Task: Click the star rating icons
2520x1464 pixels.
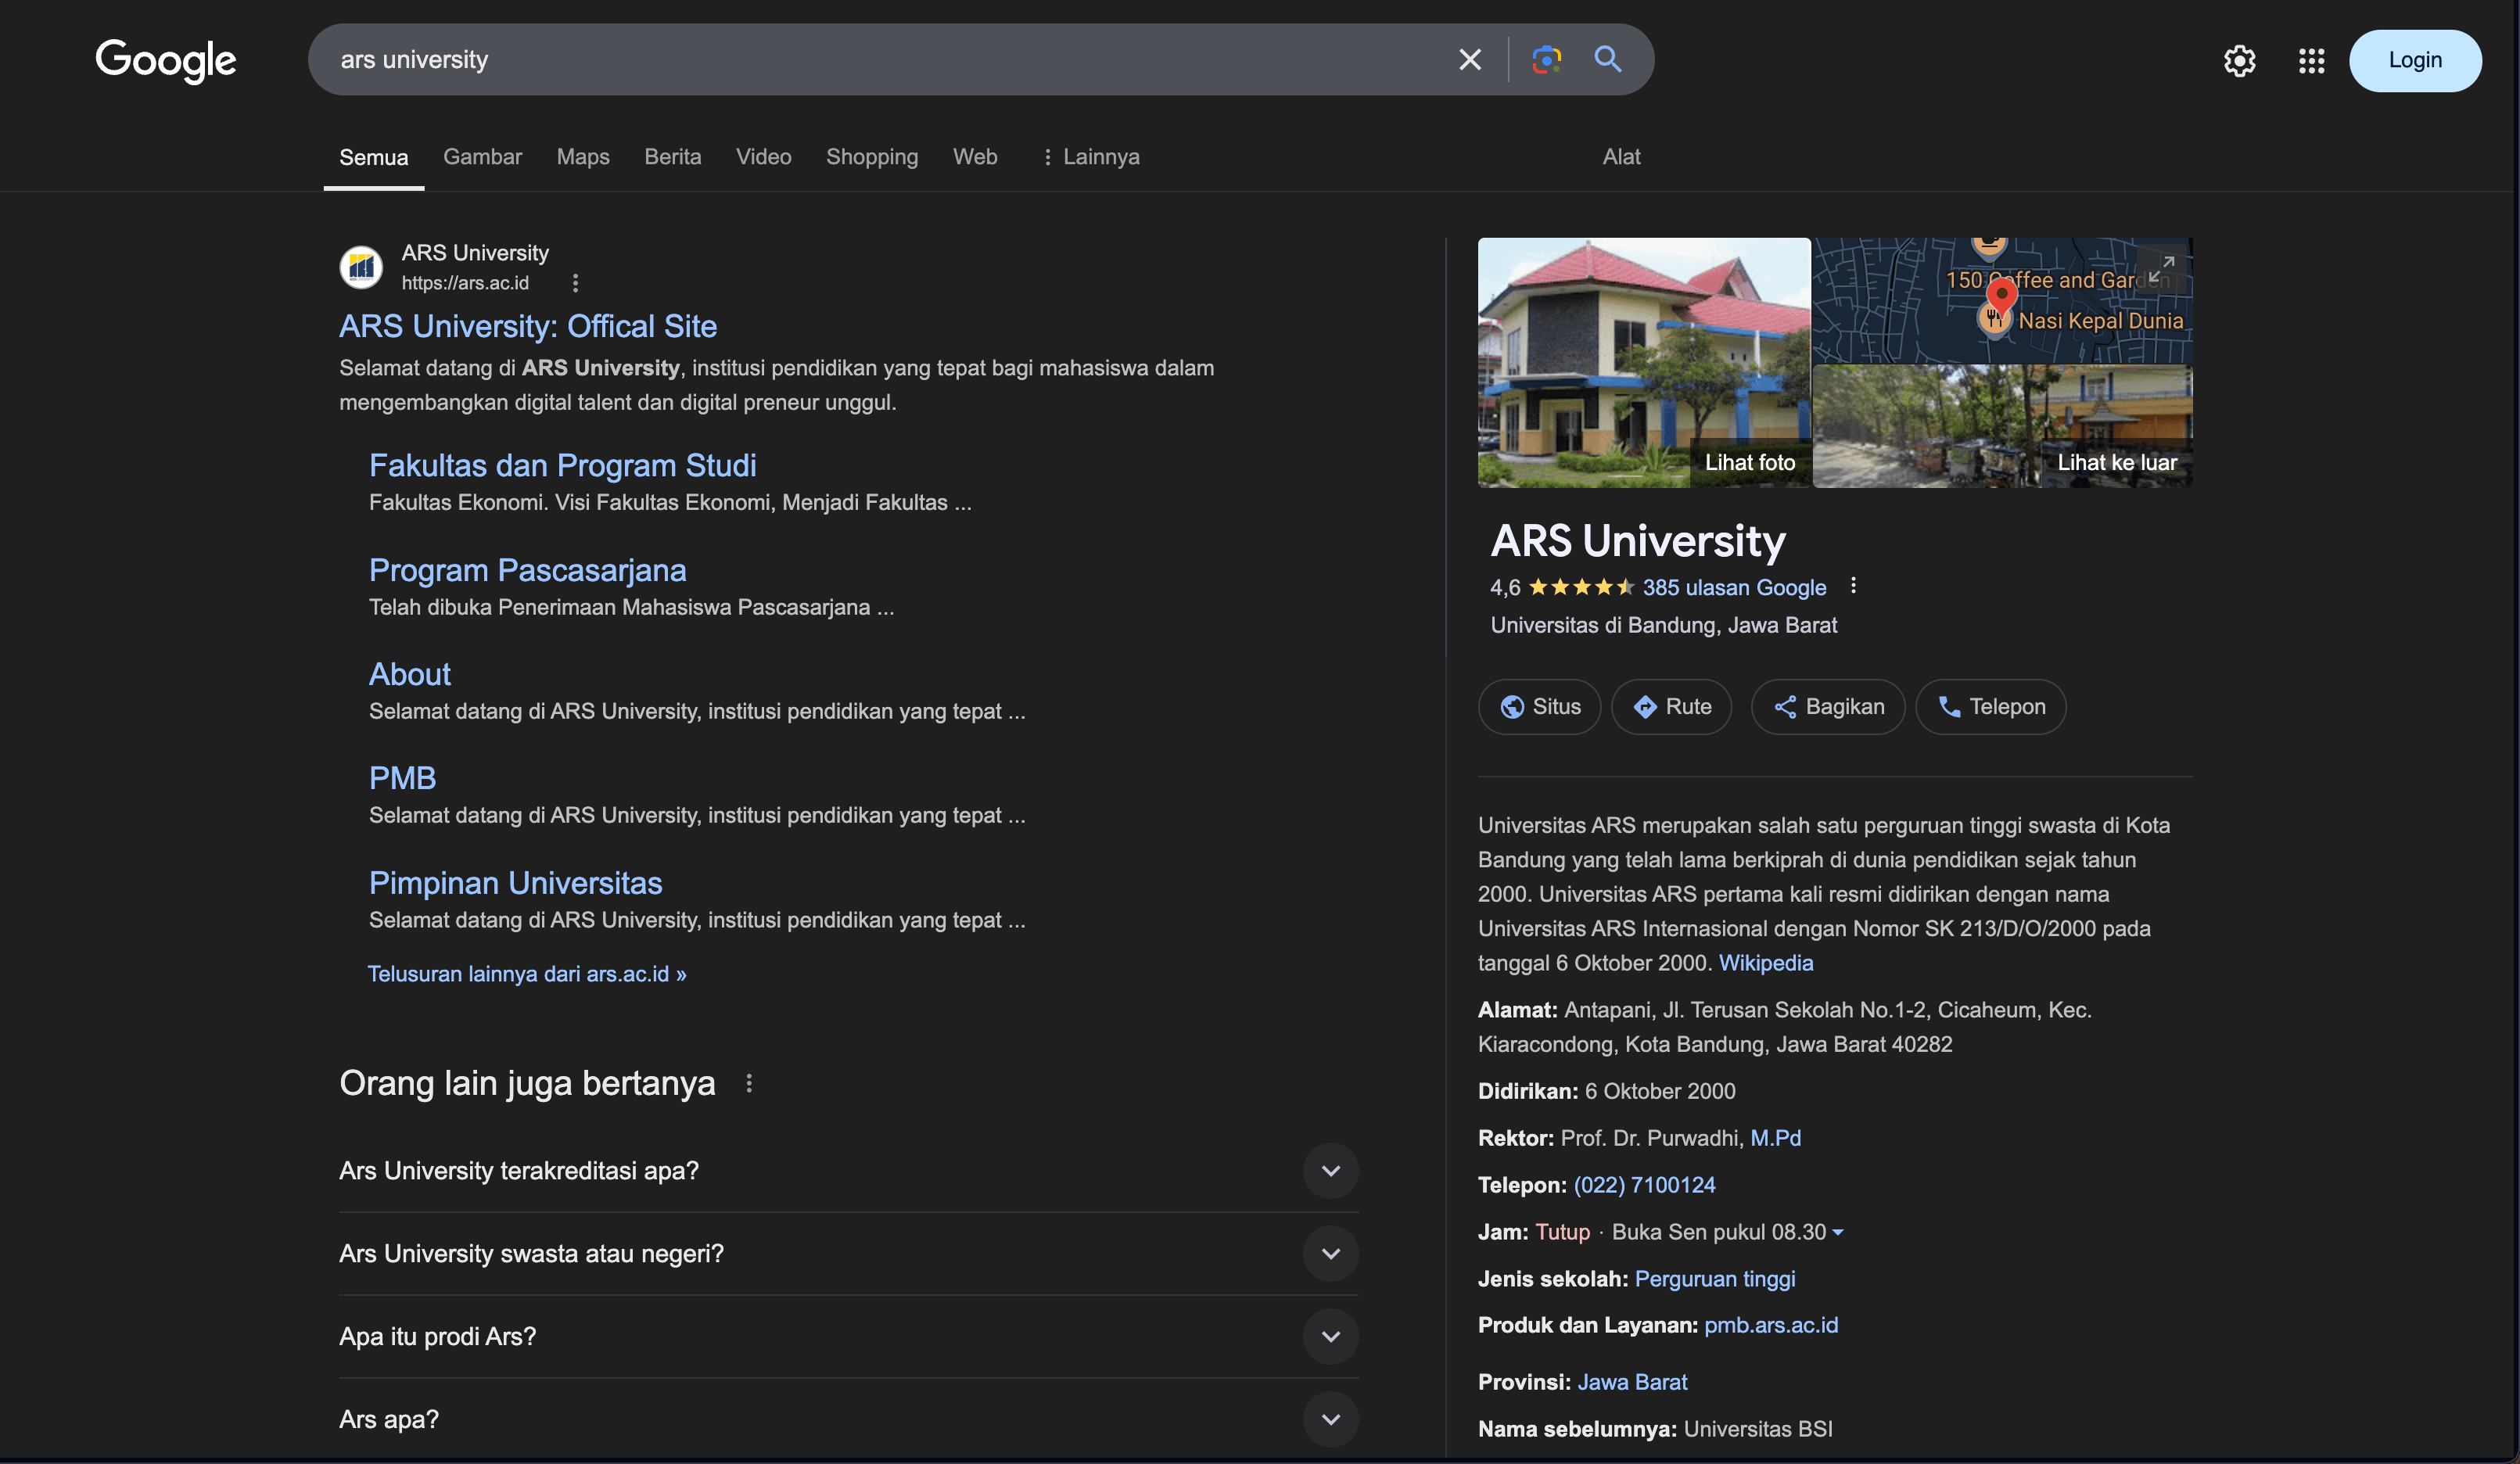Action: 1581,587
